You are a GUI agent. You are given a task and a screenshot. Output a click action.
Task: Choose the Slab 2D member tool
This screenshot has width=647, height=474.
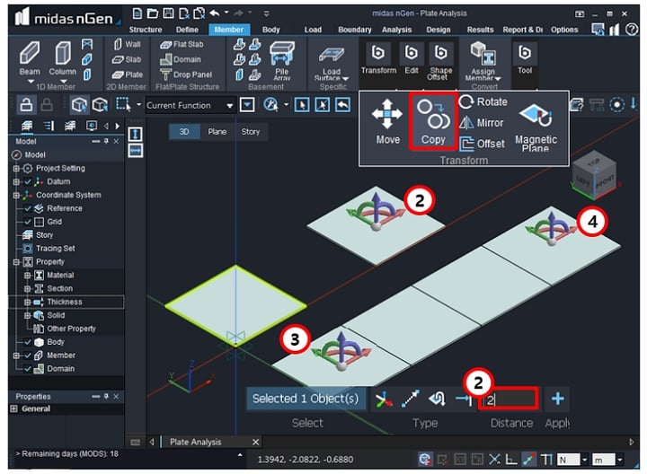[x=127, y=59]
